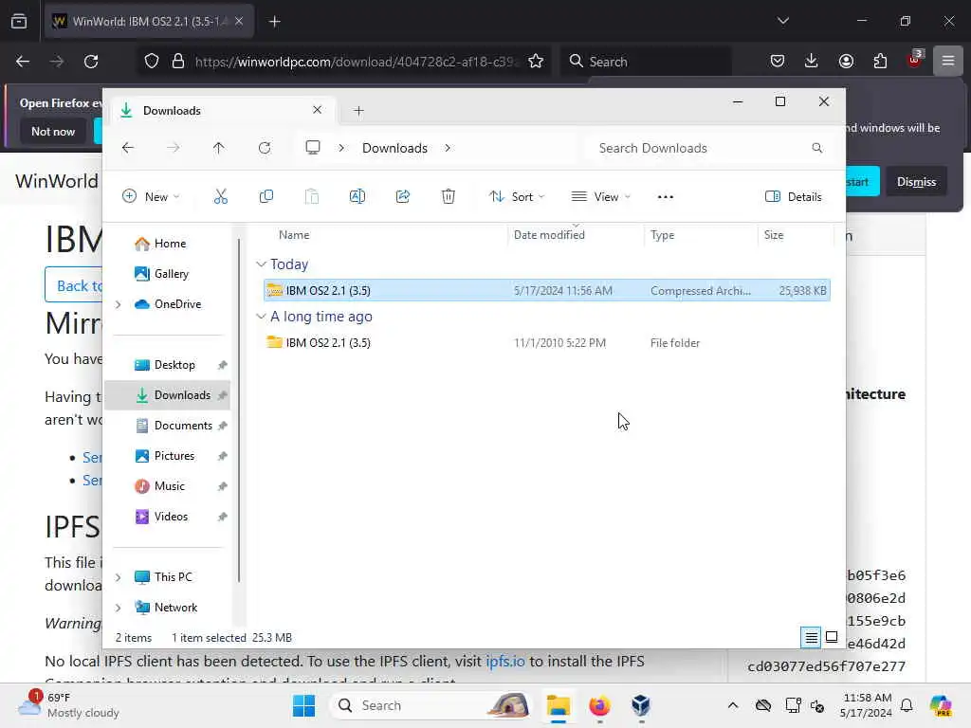Bookmark this page with the star icon
The width and height of the screenshot is (971, 728).
coord(536,62)
